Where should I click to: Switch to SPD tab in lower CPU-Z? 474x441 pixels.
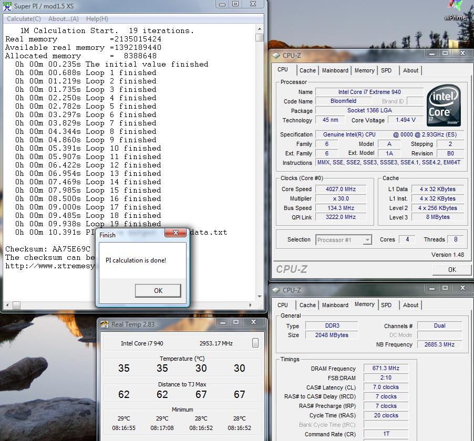(386, 305)
